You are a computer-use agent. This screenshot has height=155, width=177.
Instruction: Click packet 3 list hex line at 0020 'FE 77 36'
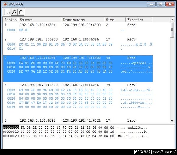66,71
